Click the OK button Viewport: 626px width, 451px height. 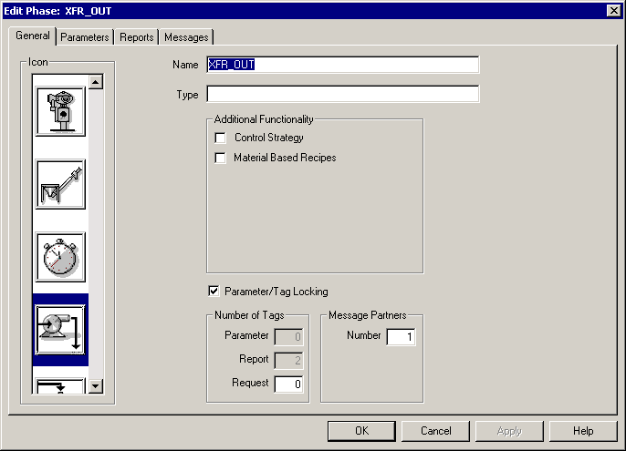click(361, 431)
